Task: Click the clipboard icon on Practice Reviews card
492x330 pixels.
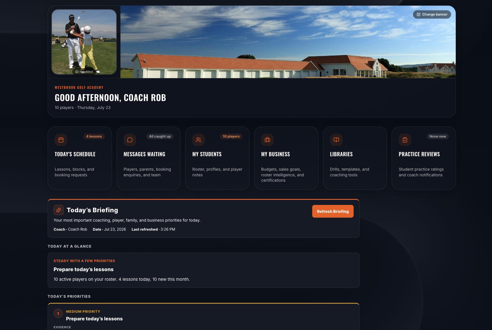Action: (x=405, y=140)
